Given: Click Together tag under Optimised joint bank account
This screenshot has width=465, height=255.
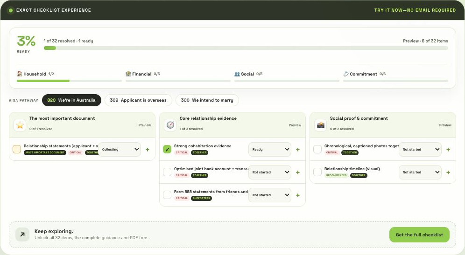Looking at the screenshot, I should click(x=199, y=175).
